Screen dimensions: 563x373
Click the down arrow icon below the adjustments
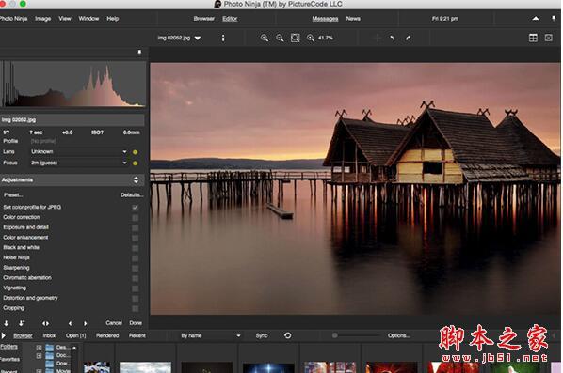pyautogui.click(x=6, y=323)
